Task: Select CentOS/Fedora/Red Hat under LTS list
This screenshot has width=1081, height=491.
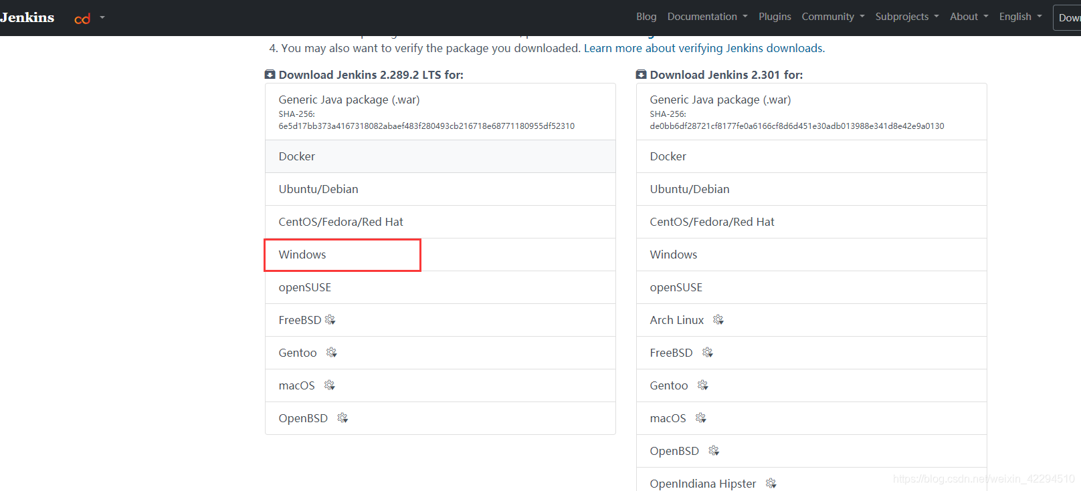Action: 440,222
